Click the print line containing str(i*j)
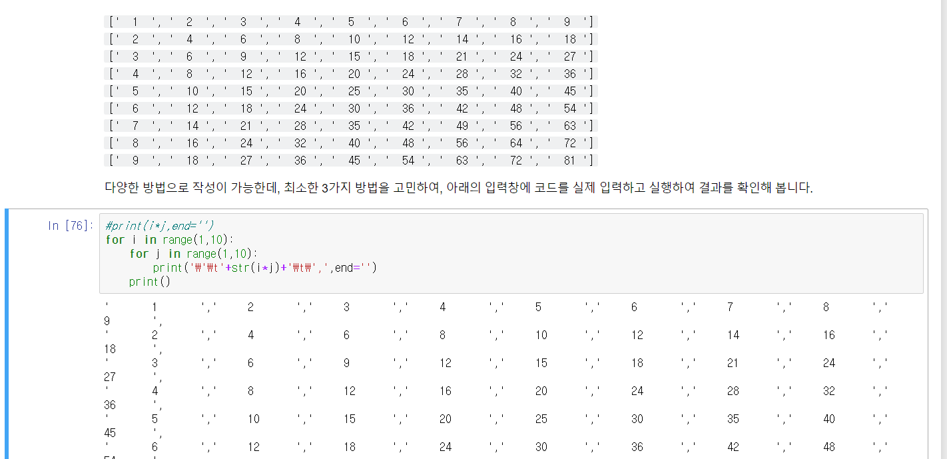947x459 pixels. pos(264,268)
